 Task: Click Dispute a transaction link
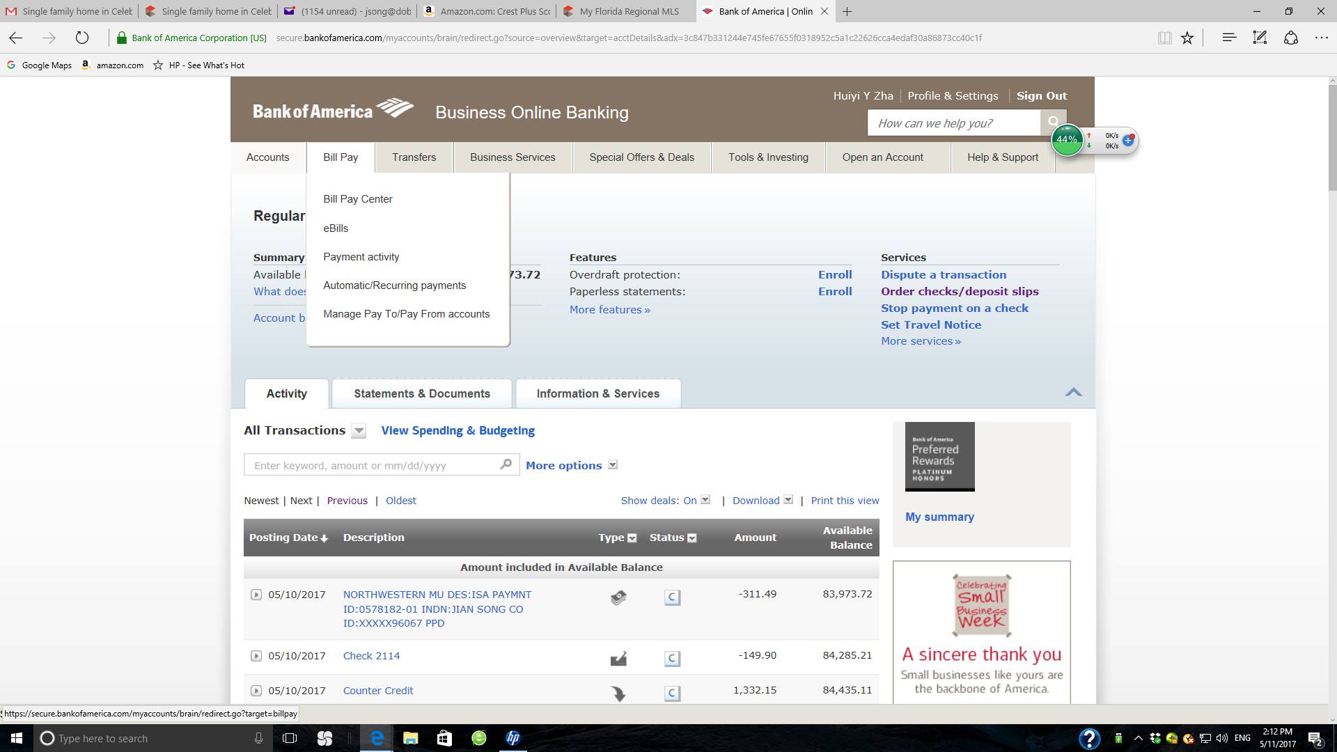click(944, 275)
